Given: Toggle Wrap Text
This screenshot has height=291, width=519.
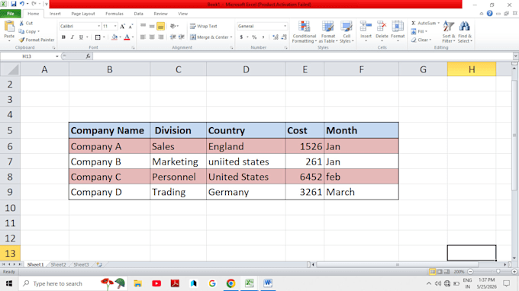Looking at the screenshot, I should (x=204, y=26).
